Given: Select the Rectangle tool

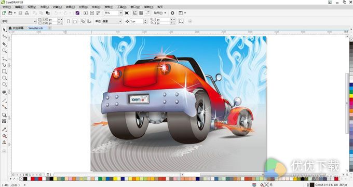Looking at the screenshot, I should (4, 71).
